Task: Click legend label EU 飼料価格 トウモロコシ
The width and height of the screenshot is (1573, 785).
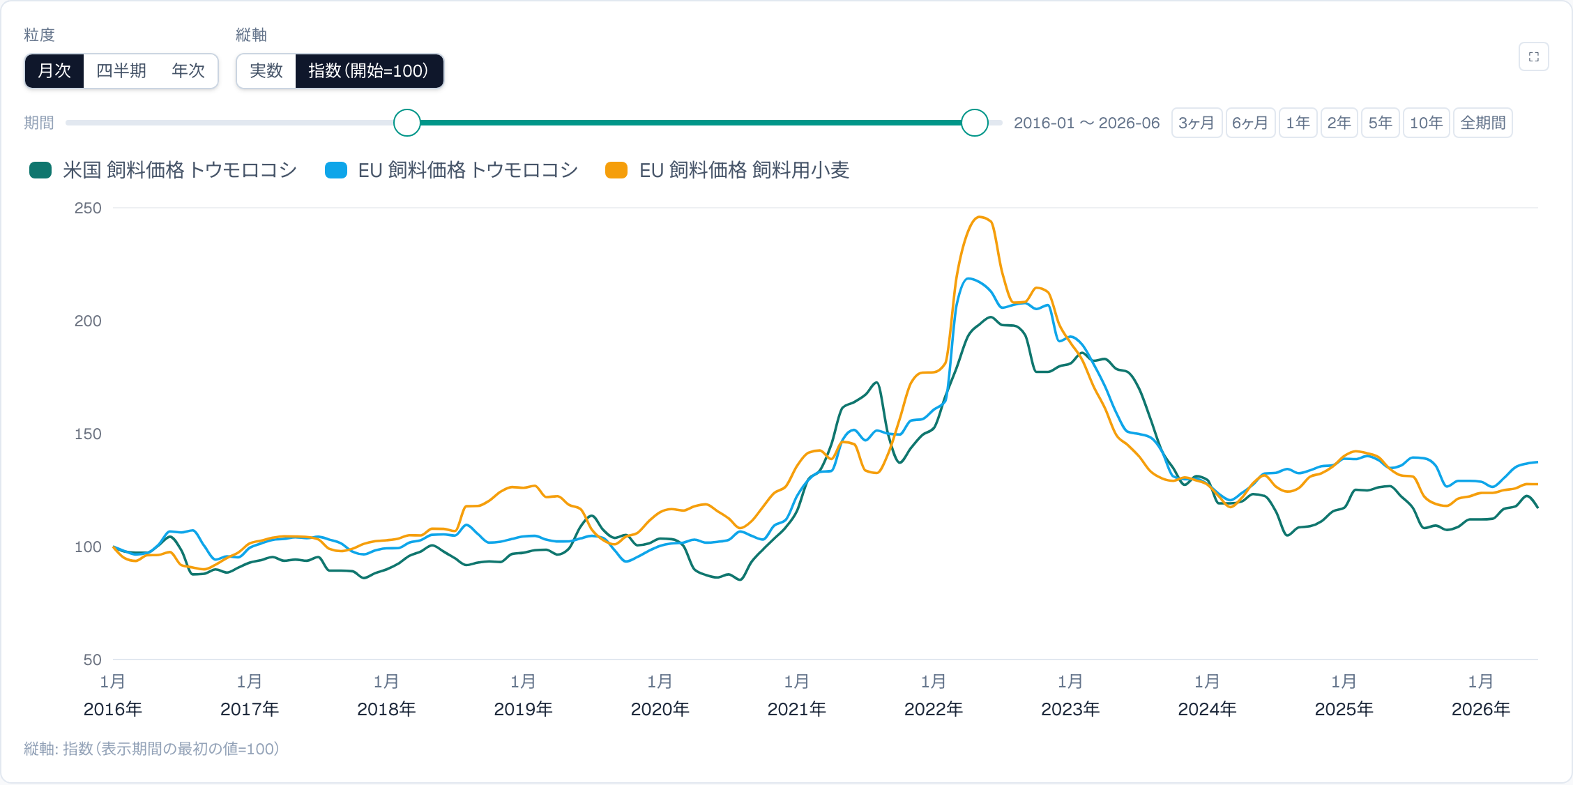Action: coord(469,170)
